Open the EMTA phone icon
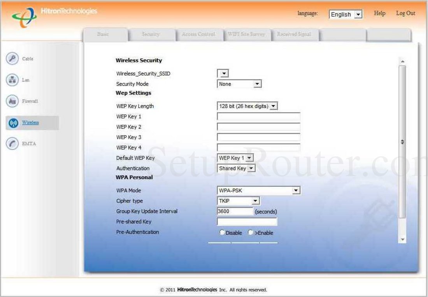This screenshot has width=428, height=297. [x=12, y=144]
